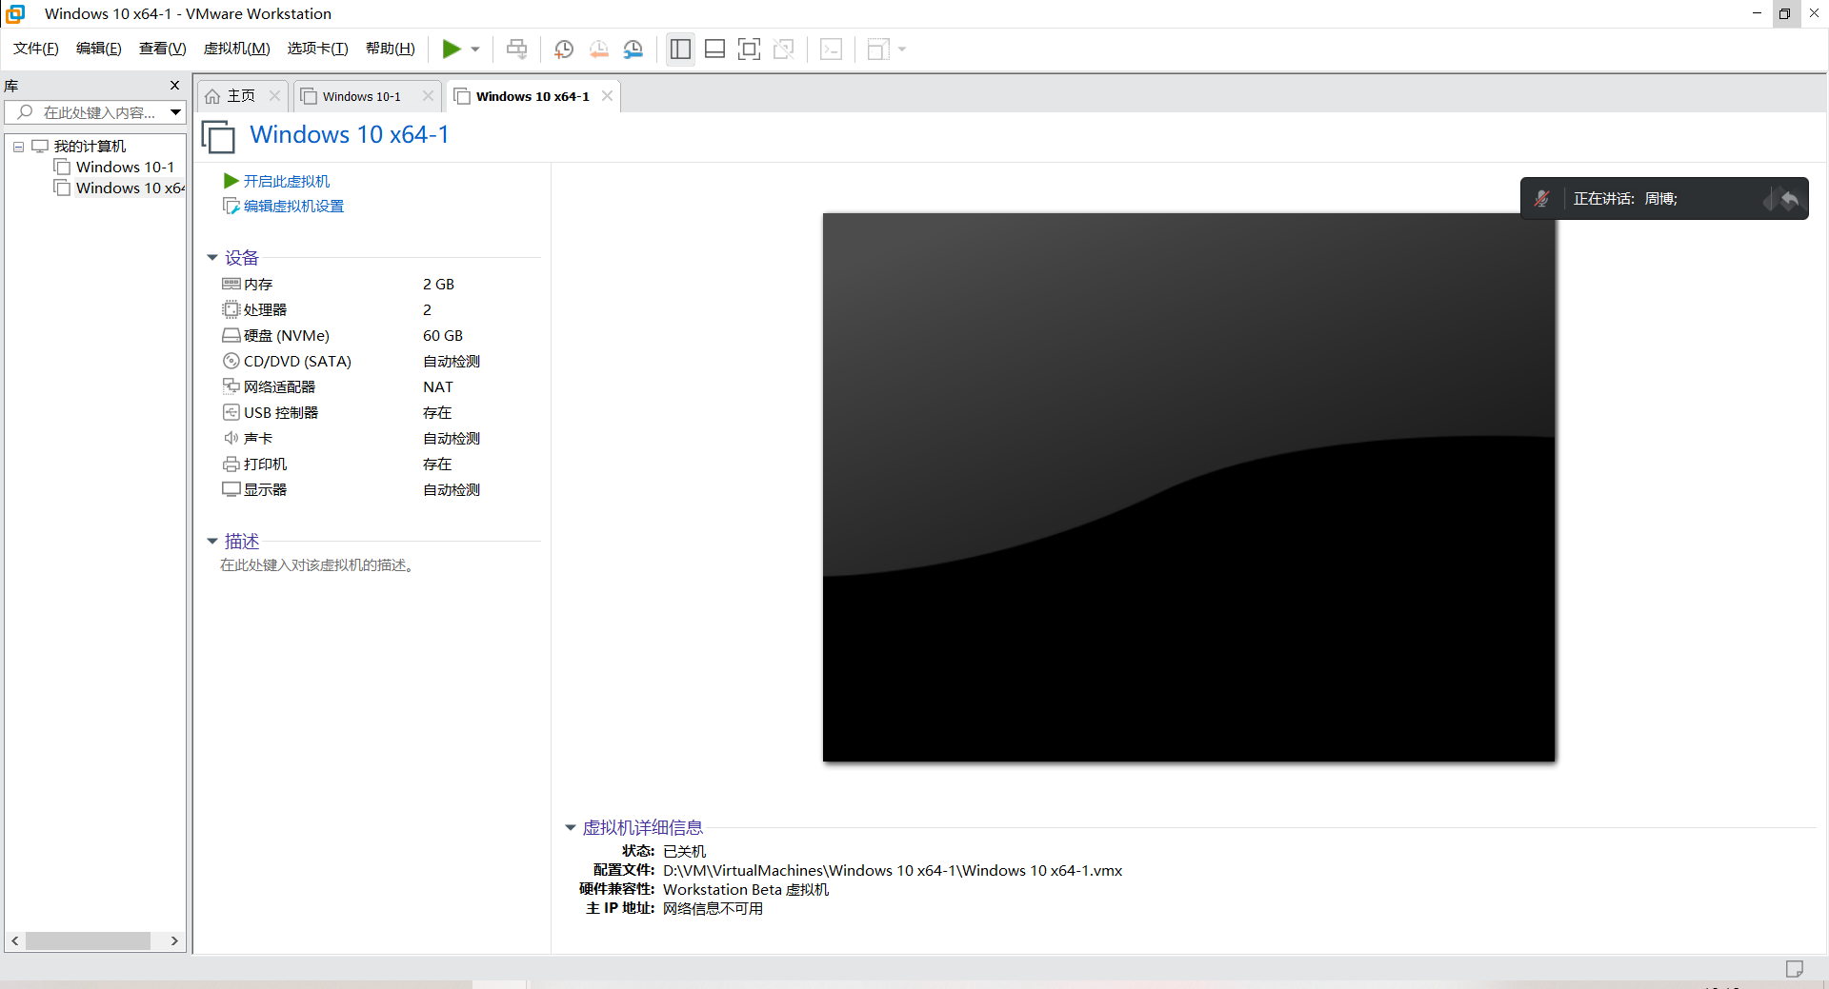Click the 已关机 status text
This screenshot has width=1829, height=989.
click(684, 851)
